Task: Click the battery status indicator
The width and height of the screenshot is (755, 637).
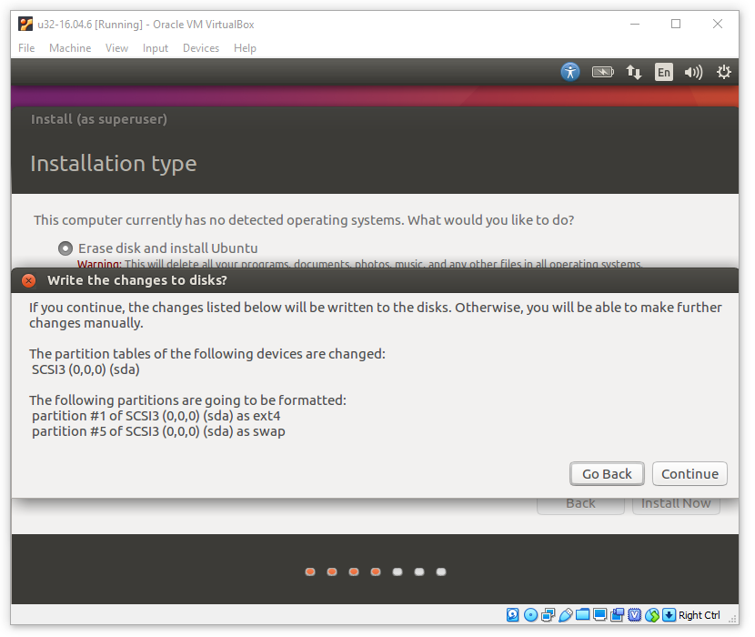Action: click(602, 72)
